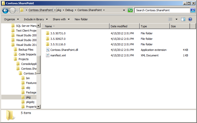197x123 pixels.
Task: Select Properties folder icon in tree
Action: (x=23, y=106)
